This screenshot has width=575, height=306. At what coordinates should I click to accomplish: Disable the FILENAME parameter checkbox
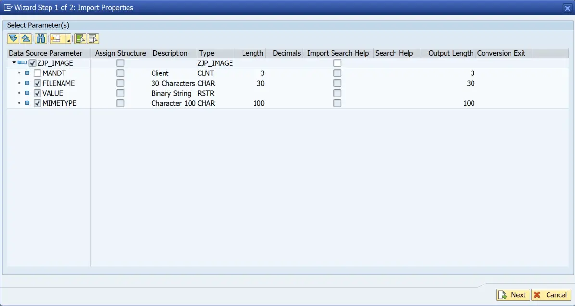coord(37,83)
